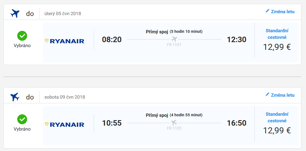This screenshot has width=306, height=151.
Task: Click the green Vybráno checkmark for 05 čvn flight
Action: tap(22, 36)
